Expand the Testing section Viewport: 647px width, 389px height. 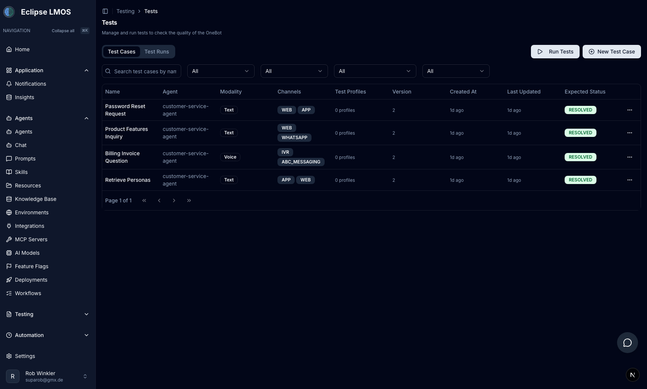tap(48, 314)
